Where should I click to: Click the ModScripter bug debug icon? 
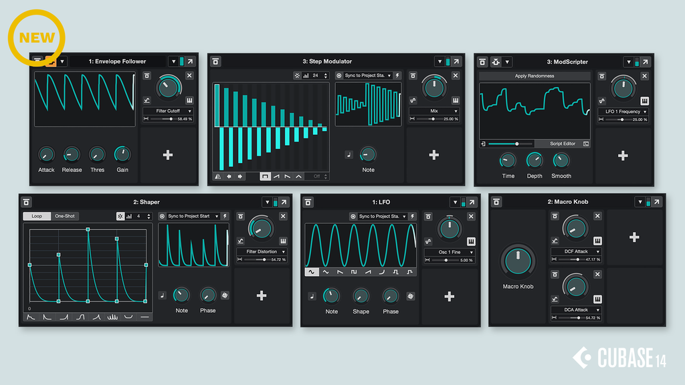tap(496, 62)
